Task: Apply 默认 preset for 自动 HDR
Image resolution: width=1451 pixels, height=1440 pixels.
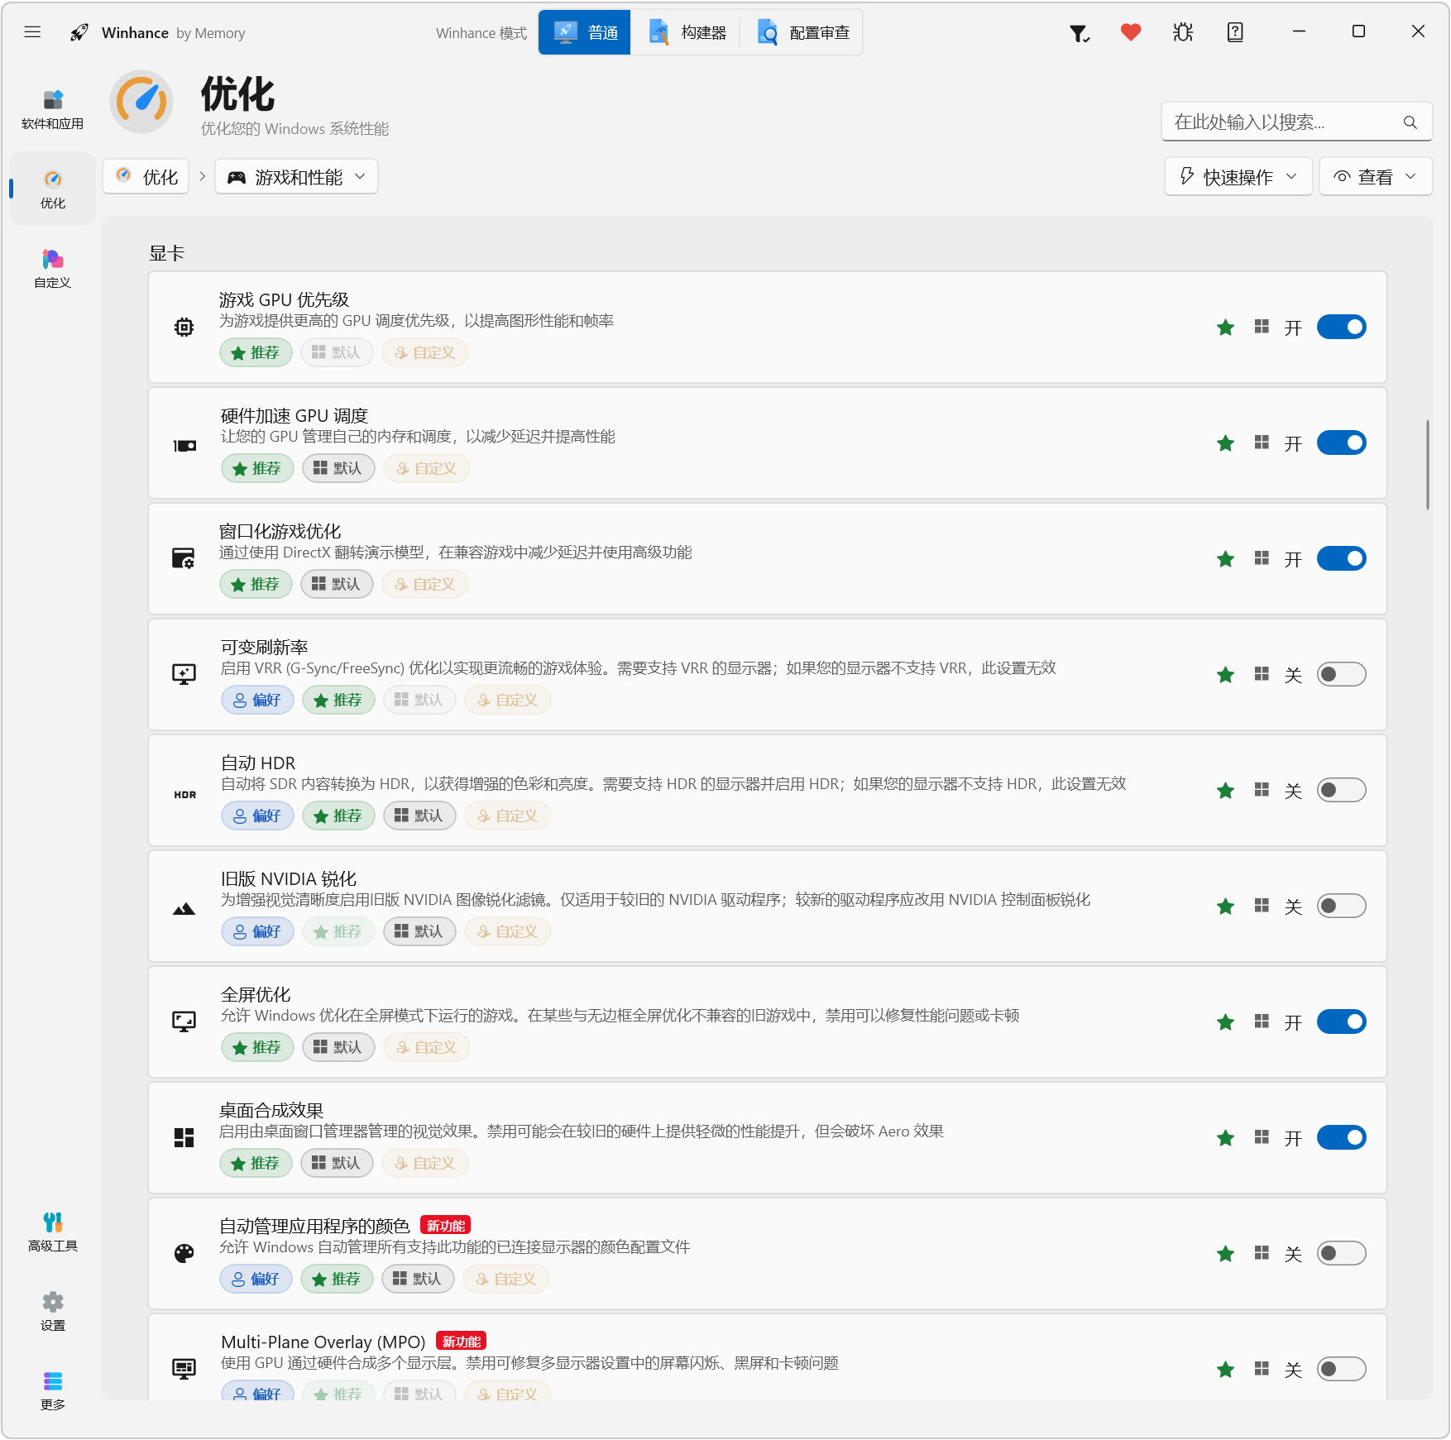Action: [x=419, y=816]
